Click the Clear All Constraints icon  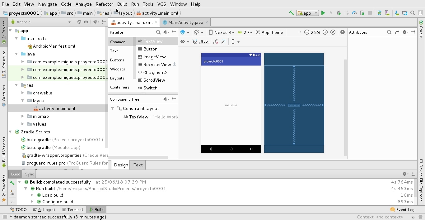(216, 41)
